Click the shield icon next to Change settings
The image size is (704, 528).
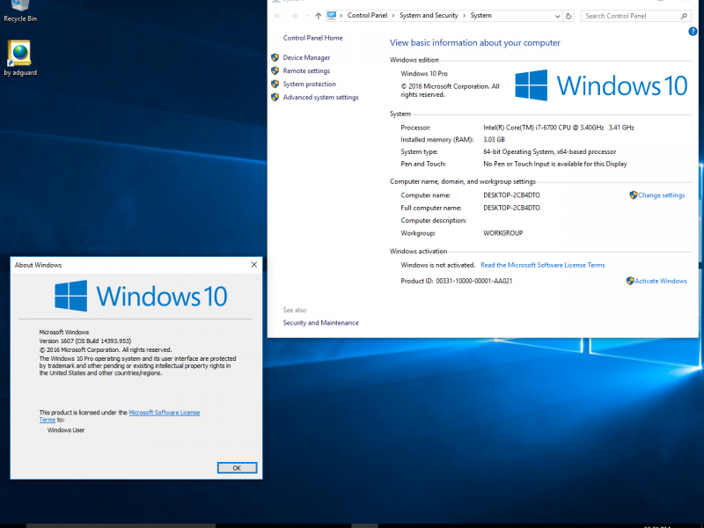tap(633, 194)
